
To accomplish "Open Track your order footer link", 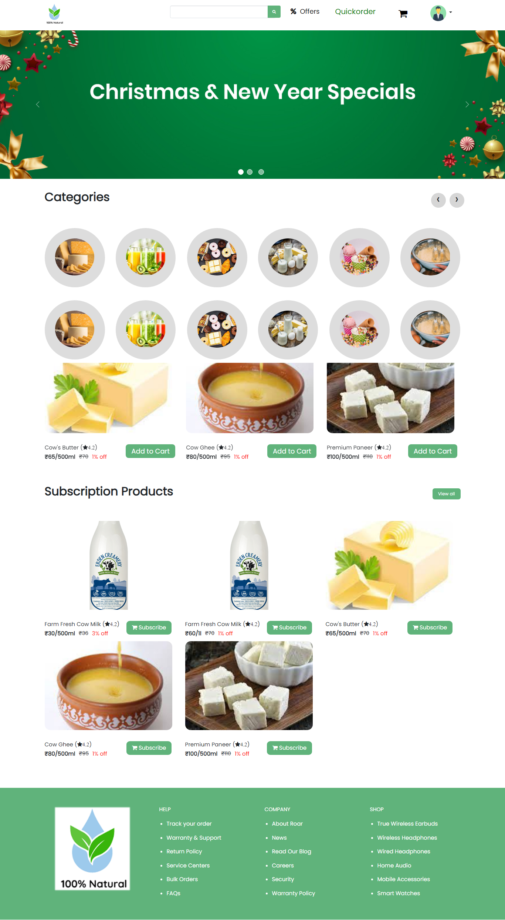I will 189,824.
